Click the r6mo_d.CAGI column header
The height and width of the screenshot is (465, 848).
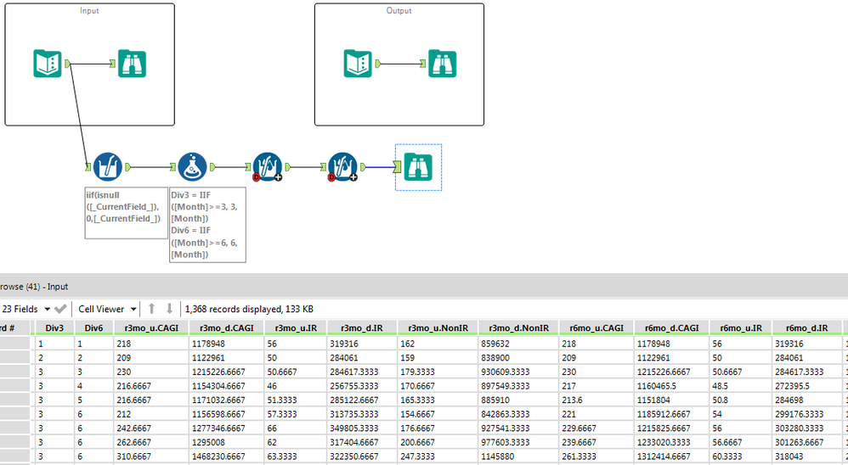tap(672, 328)
